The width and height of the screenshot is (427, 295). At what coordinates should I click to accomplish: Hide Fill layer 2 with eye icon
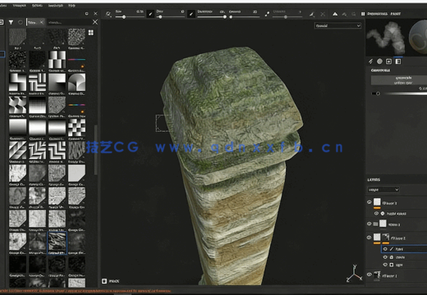(370, 238)
